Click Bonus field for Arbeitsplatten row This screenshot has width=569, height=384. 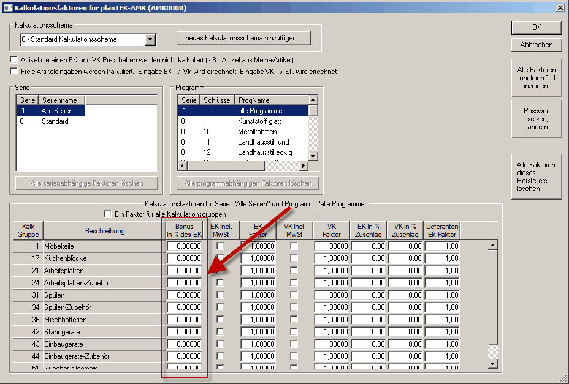tap(185, 270)
